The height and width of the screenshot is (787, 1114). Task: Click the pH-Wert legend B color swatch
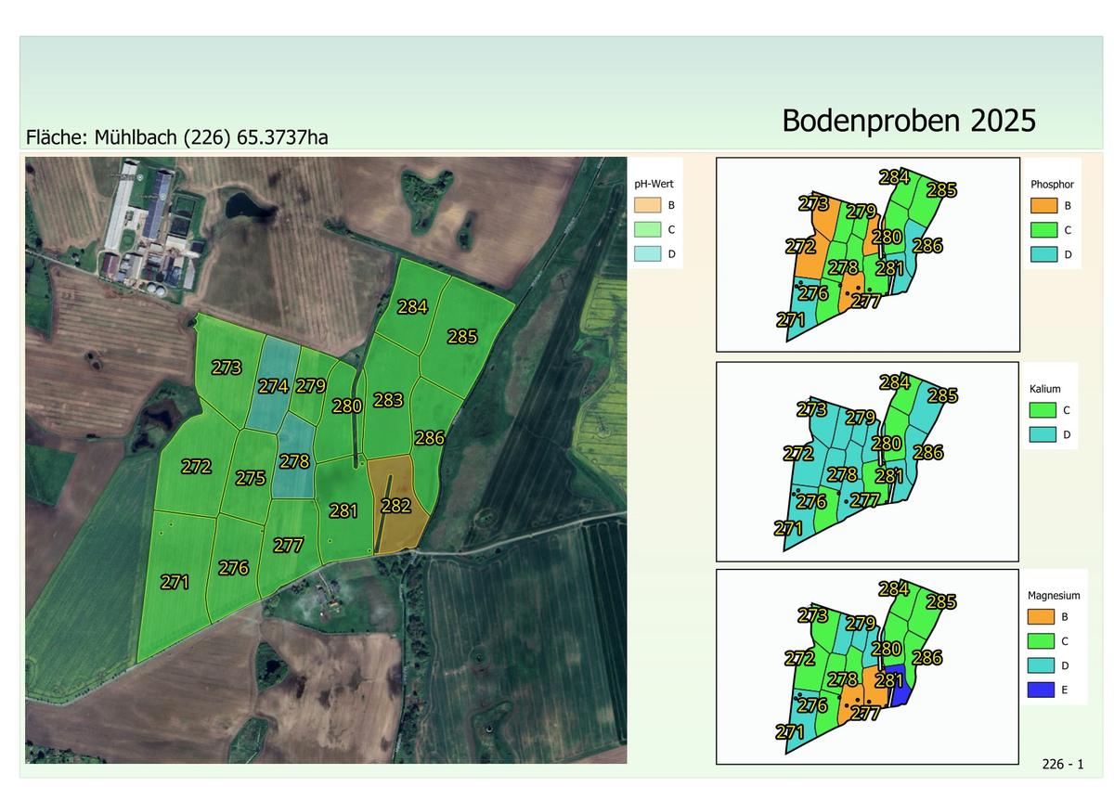(648, 205)
